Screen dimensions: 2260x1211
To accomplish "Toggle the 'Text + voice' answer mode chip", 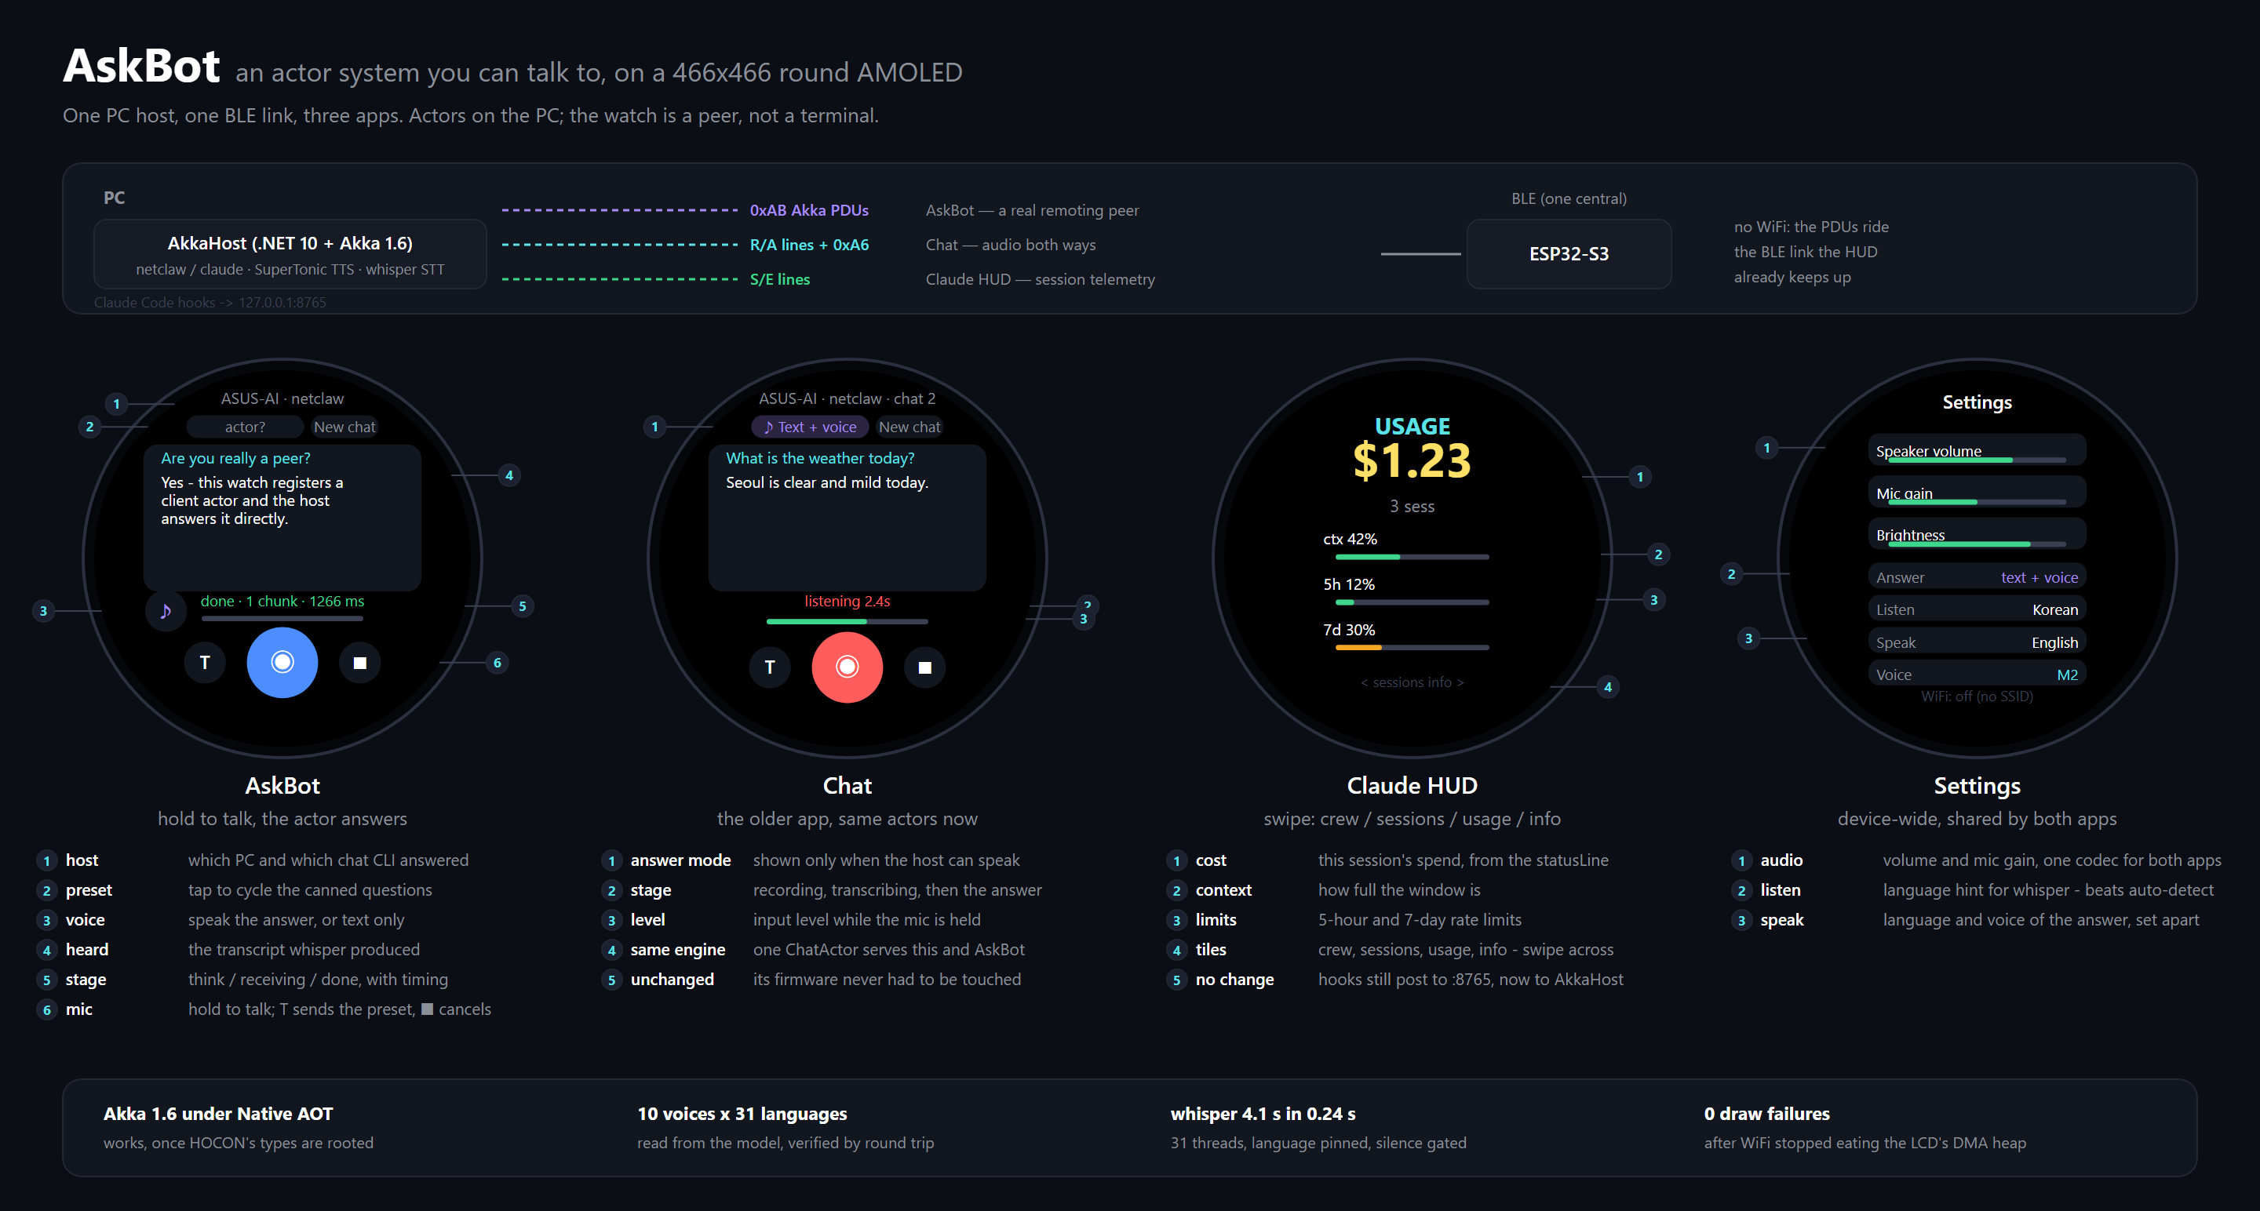I will pos(809,427).
